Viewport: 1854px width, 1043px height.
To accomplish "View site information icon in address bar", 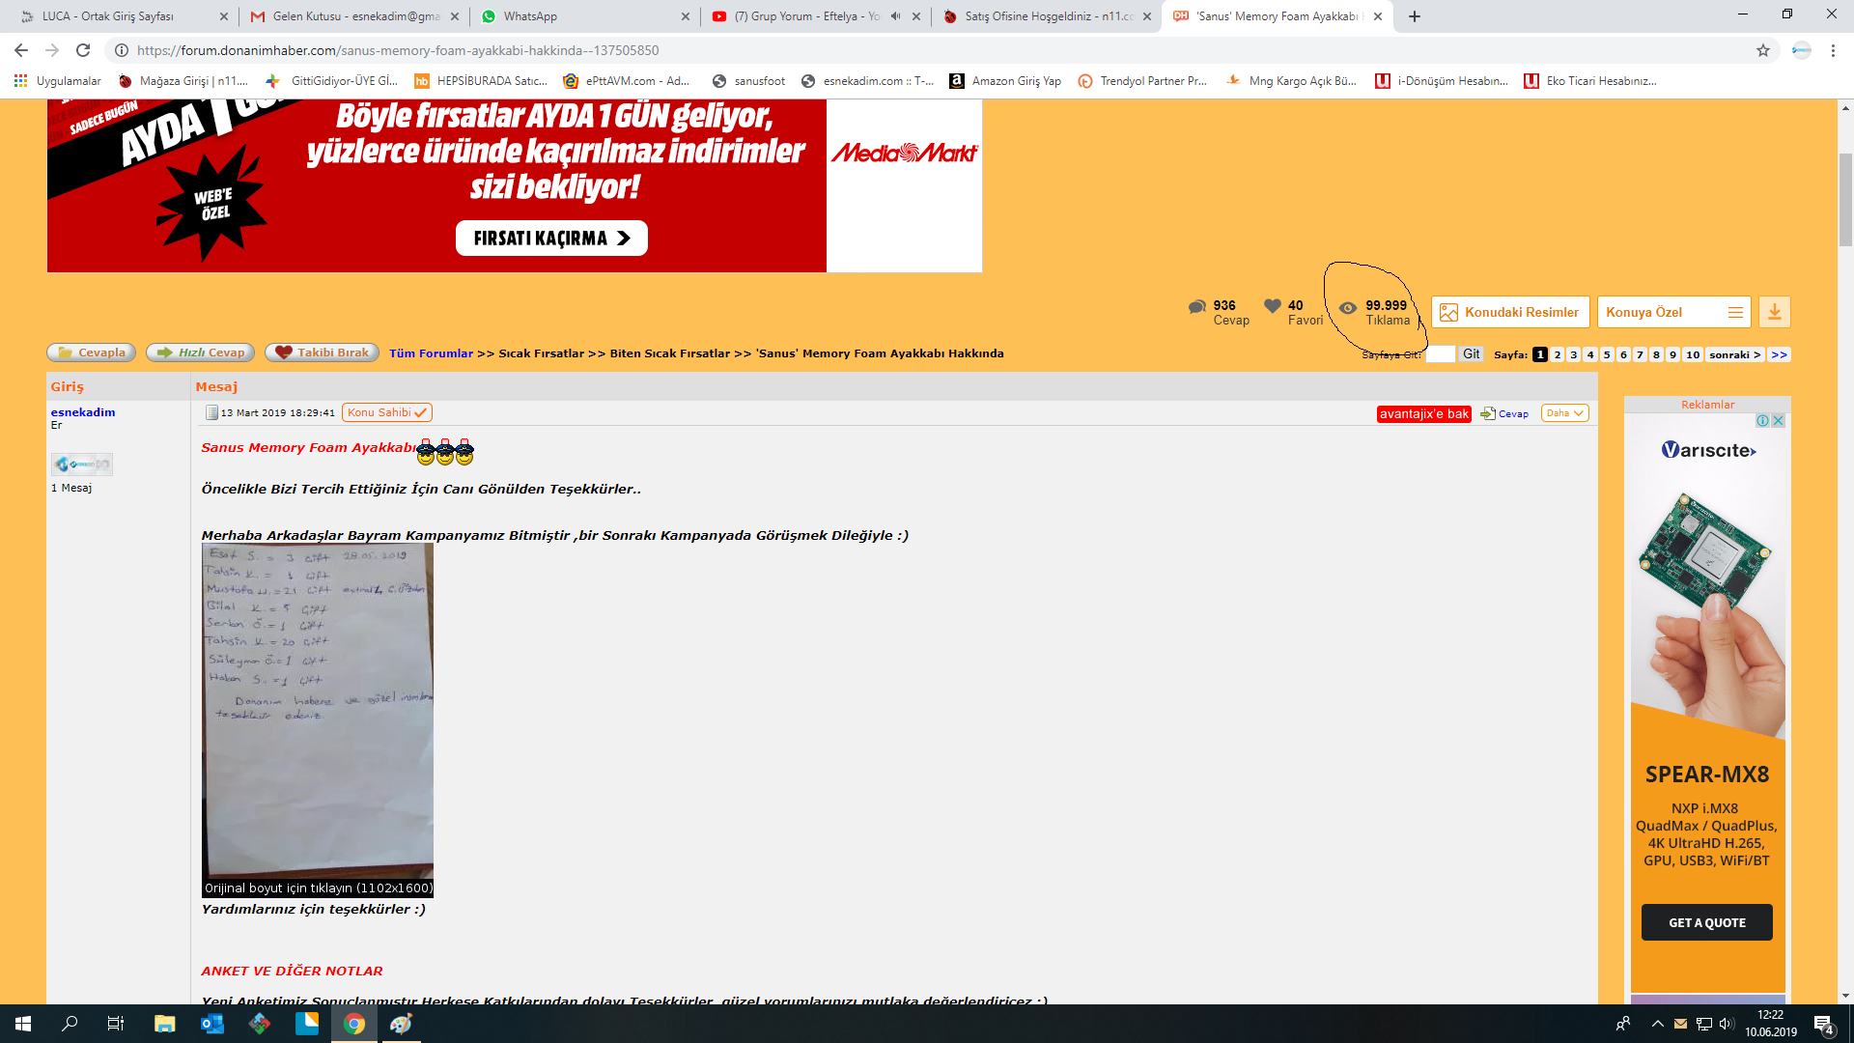I will click(122, 50).
